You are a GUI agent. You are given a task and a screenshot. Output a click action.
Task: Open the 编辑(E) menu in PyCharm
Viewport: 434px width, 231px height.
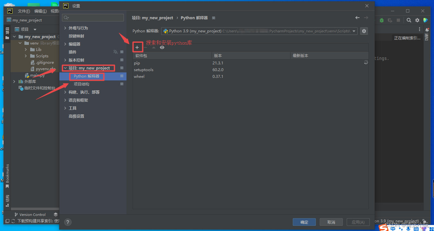(40, 11)
